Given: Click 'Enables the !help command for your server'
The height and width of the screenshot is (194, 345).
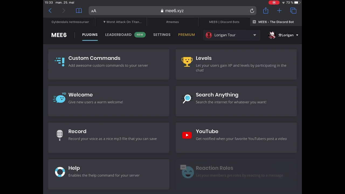Looking at the screenshot, I should [x=104, y=175].
